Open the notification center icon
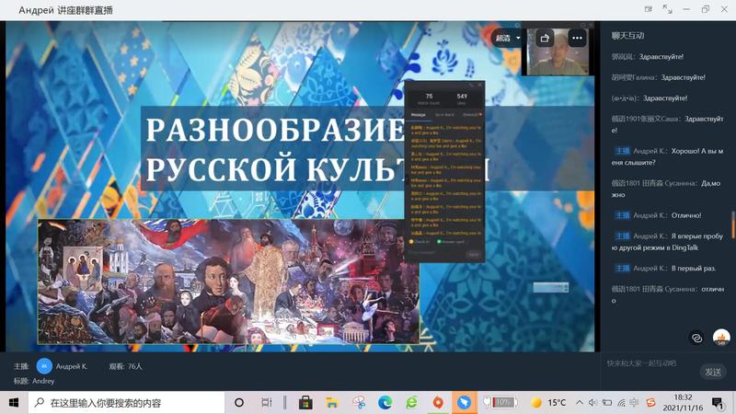736x414 pixels. coord(718,403)
